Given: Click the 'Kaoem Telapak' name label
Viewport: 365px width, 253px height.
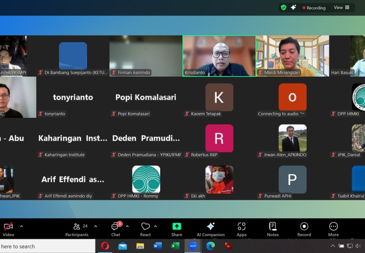Looking at the screenshot, I should (206, 114).
